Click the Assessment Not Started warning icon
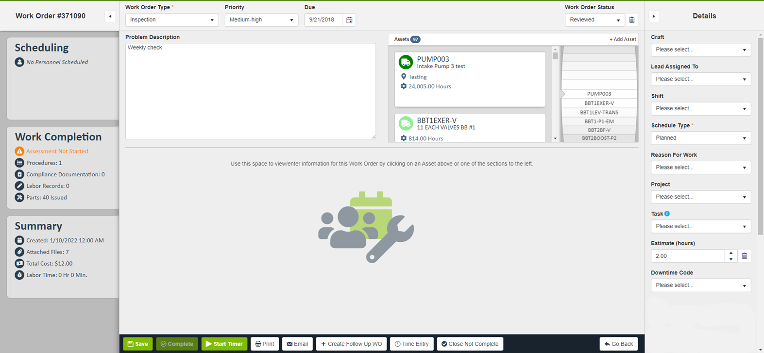 tap(19, 151)
